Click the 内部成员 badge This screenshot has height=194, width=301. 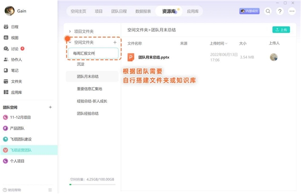pyautogui.click(x=249, y=11)
